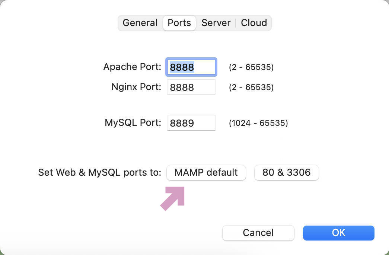Dismiss the dialog with Cancel
This screenshot has height=255, width=389.
258,233
